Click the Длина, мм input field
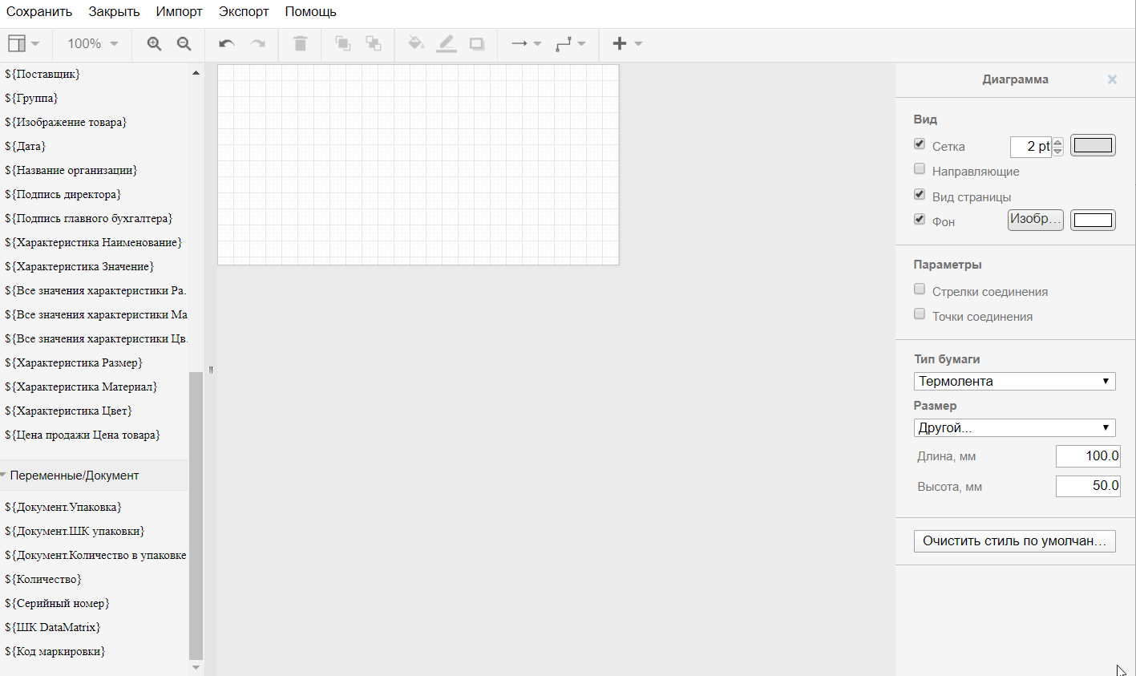The width and height of the screenshot is (1136, 676). click(x=1088, y=456)
